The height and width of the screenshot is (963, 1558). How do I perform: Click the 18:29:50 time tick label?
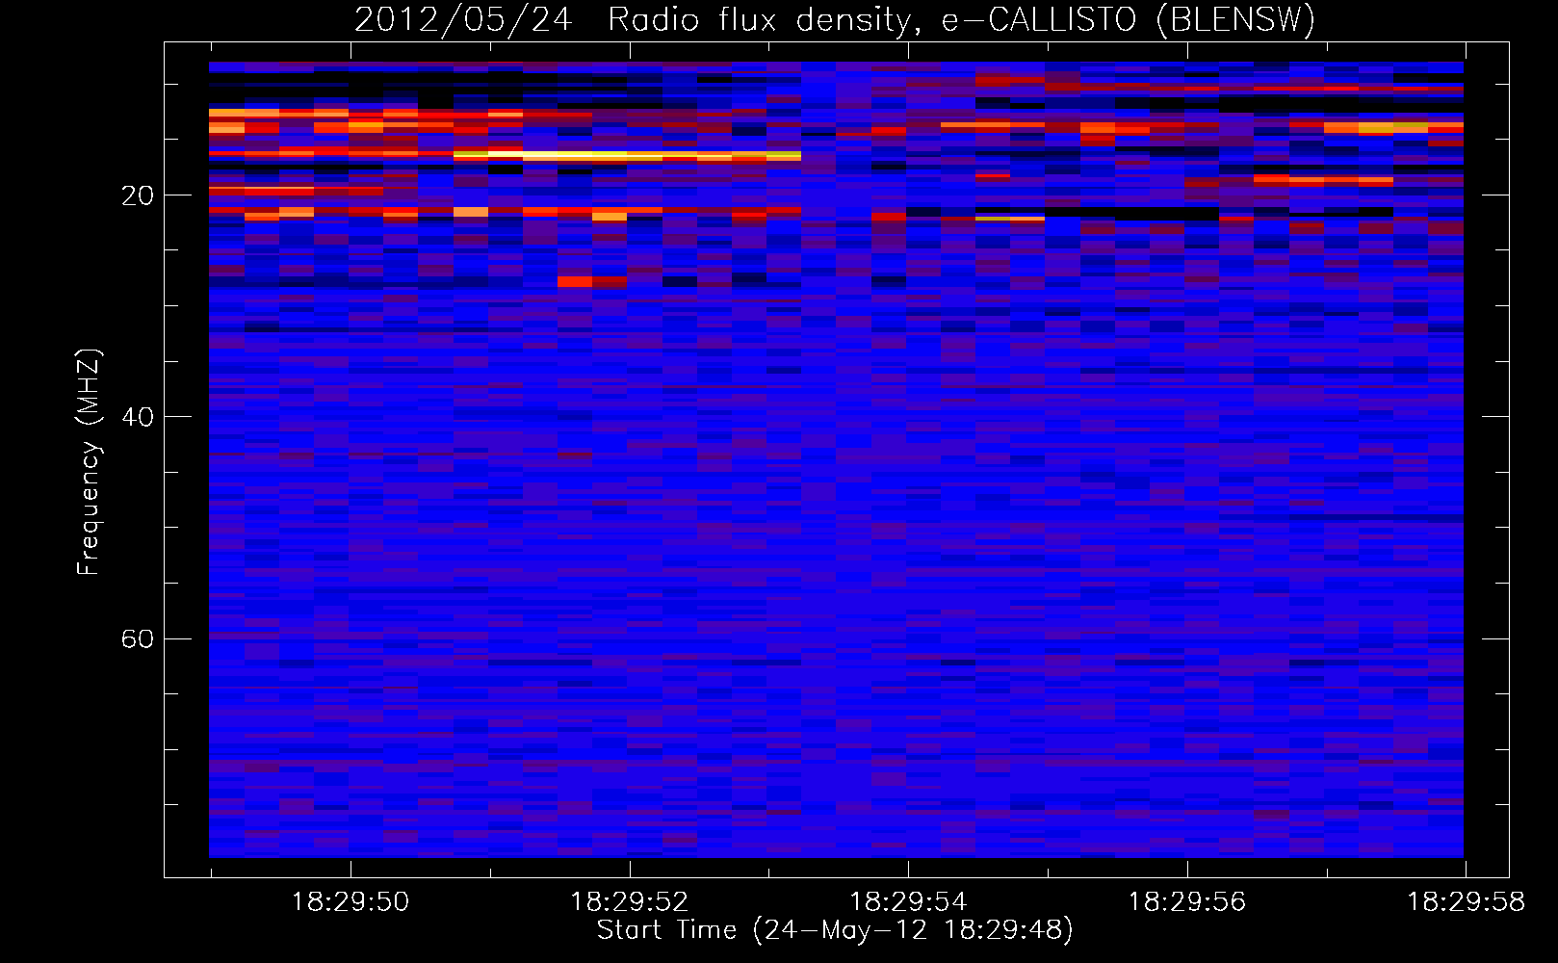[351, 902]
